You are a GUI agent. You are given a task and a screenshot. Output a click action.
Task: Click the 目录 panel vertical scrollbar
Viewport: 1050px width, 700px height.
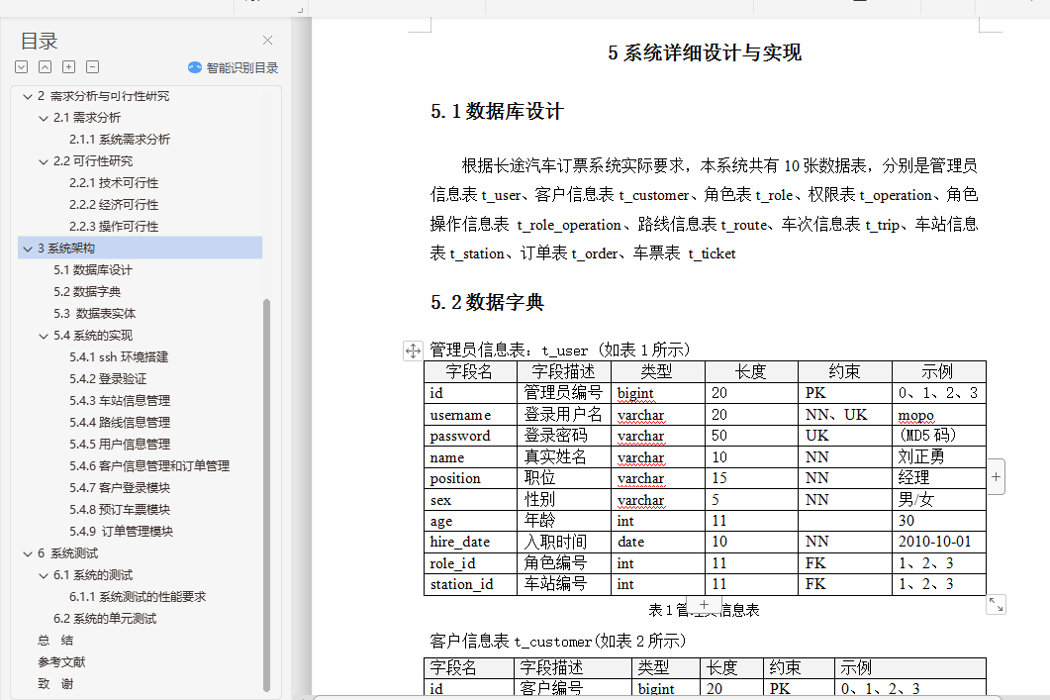click(266, 494)
